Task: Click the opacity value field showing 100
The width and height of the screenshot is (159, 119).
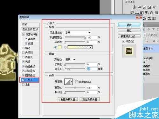Action: [92, 37]
